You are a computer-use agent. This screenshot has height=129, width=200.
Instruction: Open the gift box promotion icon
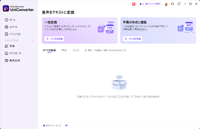pos(134,4)
